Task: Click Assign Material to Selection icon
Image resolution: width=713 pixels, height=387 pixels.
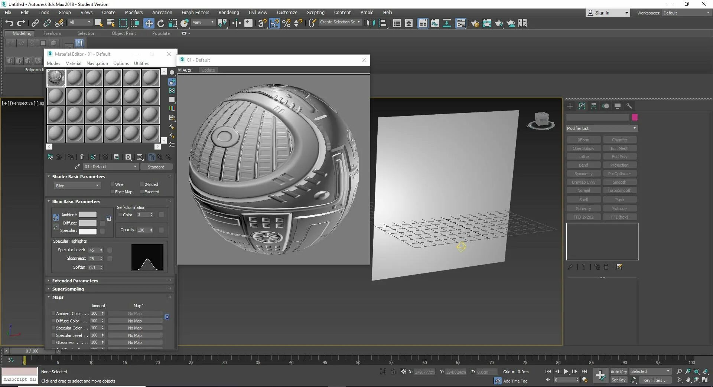Action: (x=71, y=157)
